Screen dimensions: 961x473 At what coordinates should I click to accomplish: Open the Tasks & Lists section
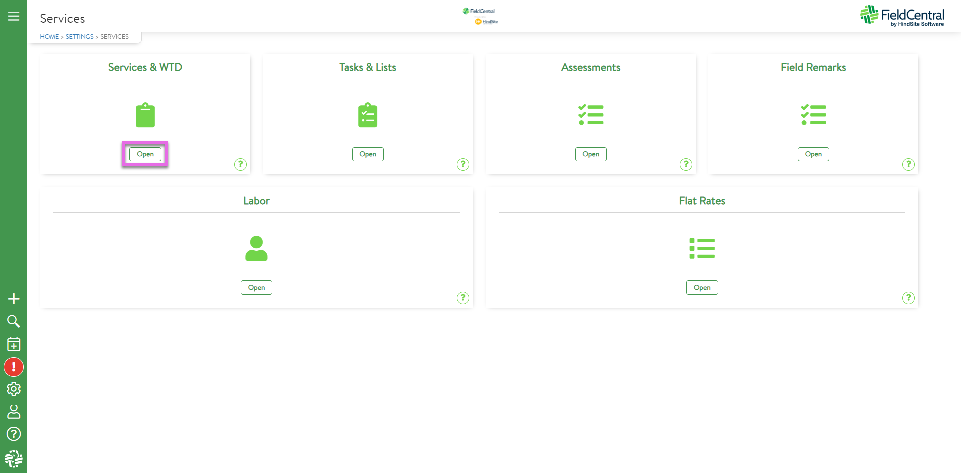point(368,154)
